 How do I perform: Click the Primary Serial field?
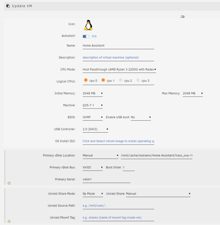[106, 179]
